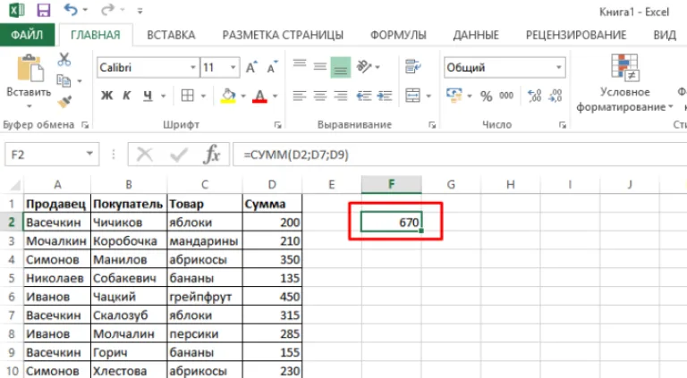
Task: Open Условное форматирование menu
Action: click(x=624, y=83)
